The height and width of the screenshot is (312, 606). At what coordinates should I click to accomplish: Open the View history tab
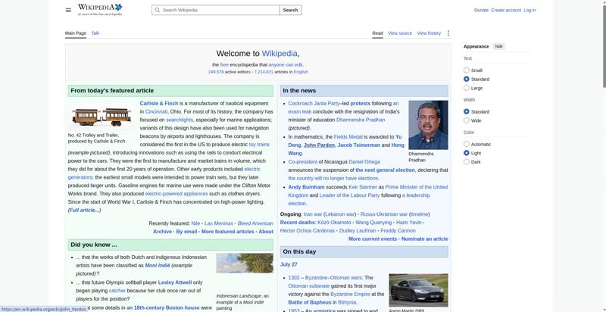tap(429, 33)
